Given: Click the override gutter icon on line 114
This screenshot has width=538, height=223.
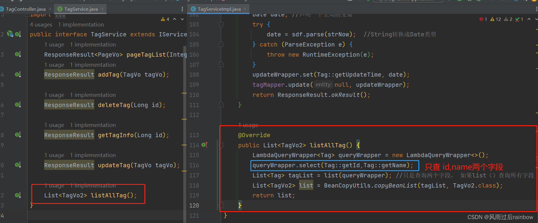Looking at the screenshot, I should (204, 145).
